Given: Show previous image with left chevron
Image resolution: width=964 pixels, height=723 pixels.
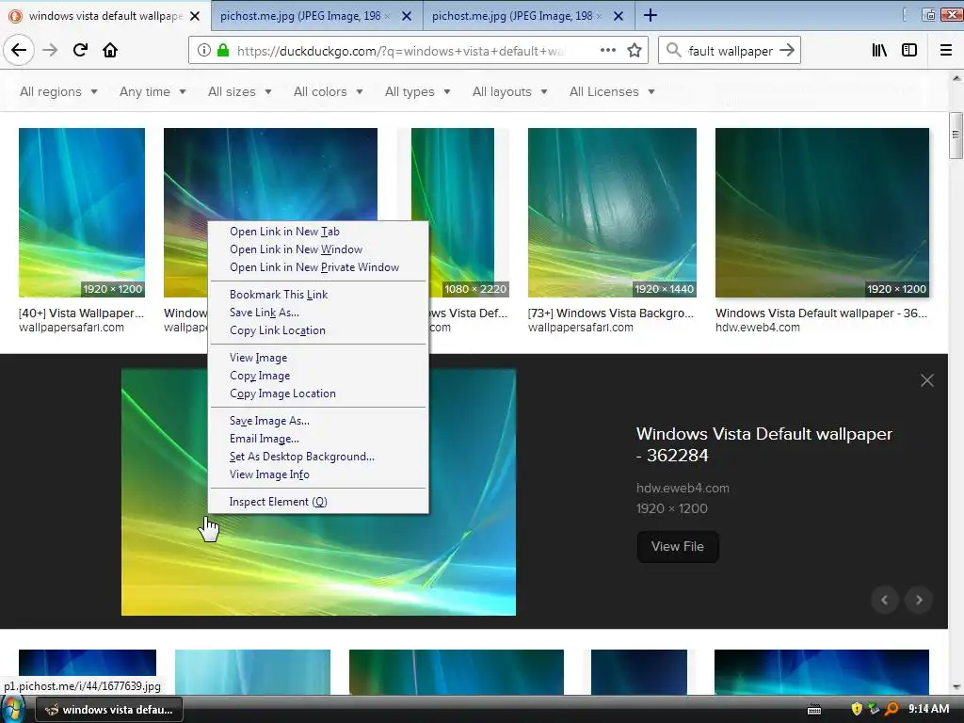Looking at the screenshot, I should (885, 600).
